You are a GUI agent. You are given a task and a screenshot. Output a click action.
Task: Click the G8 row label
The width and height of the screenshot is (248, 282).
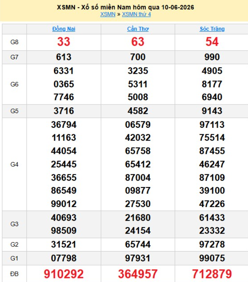[x=14, y=42]
